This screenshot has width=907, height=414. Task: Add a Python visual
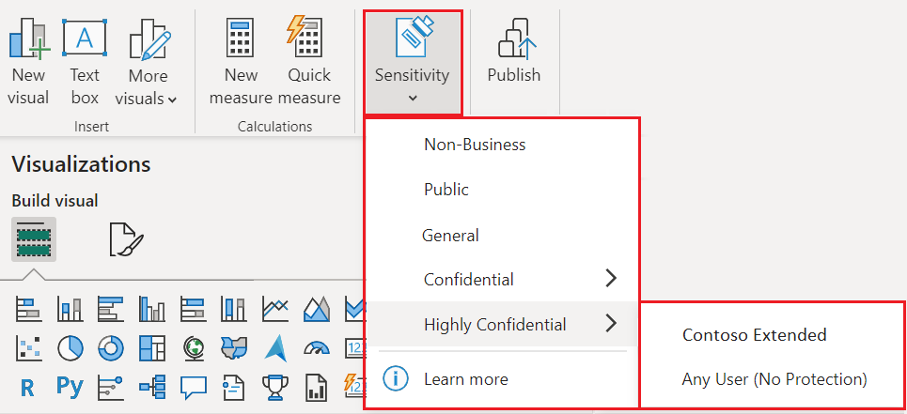click(70, 385)
